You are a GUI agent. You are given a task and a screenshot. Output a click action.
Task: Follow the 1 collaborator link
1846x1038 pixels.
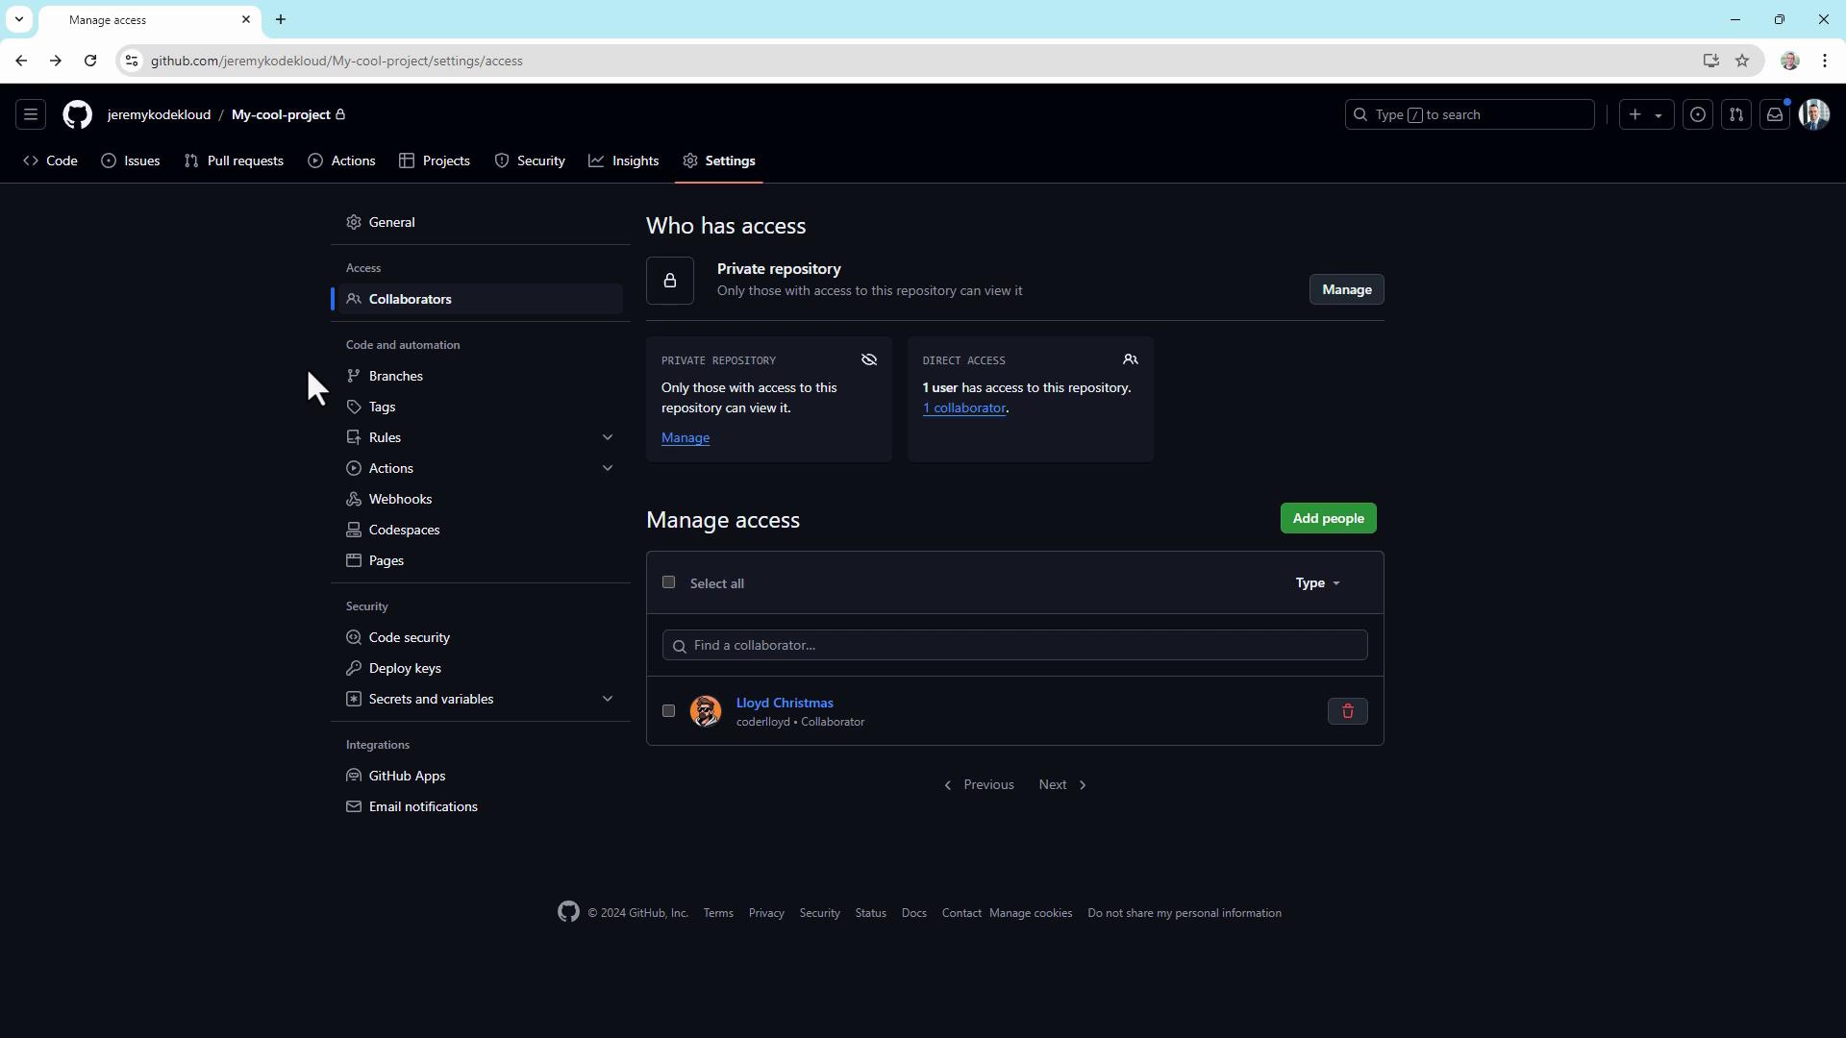click(964, 408)
